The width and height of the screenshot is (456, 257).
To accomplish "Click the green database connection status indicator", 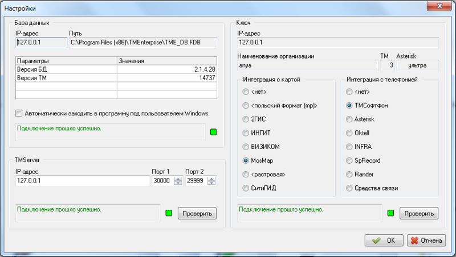I will 213,133.
